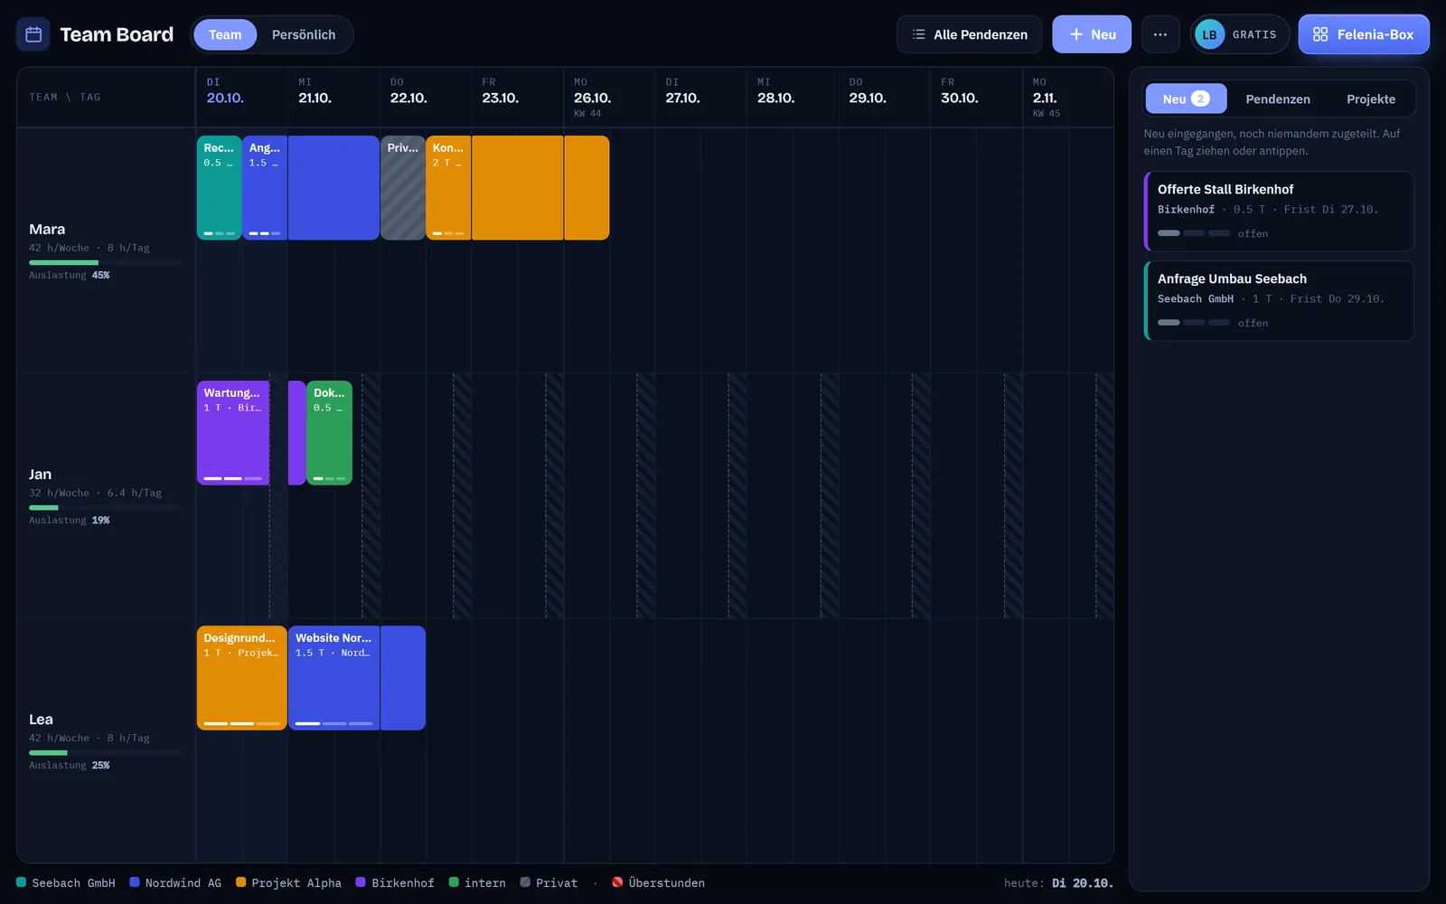The image size is (1446, 904).
Task: Click the grid icon on Felenia-Box button
Action: 1320,34
